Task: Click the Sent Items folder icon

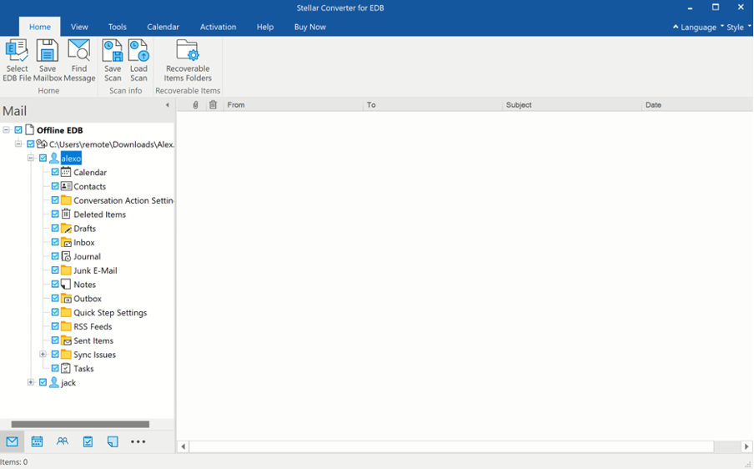Action: [67, 340]
